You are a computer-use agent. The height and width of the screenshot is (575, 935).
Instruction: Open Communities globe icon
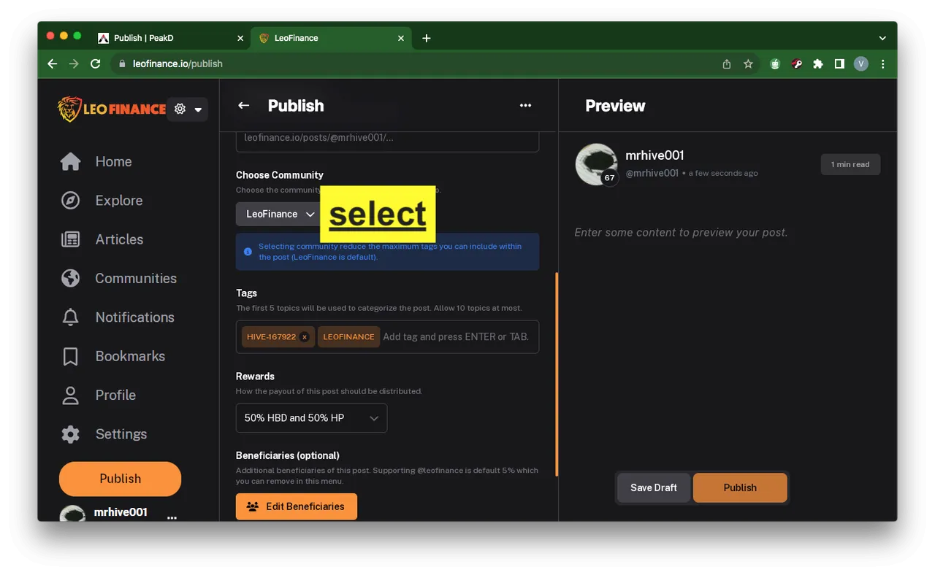coord(71,278)
